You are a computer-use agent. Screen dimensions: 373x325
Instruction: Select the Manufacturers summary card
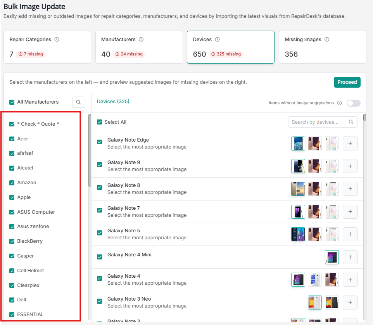tap(139, 47)
